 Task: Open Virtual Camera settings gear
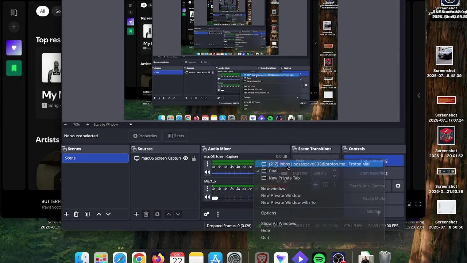(x=398, y=186)
